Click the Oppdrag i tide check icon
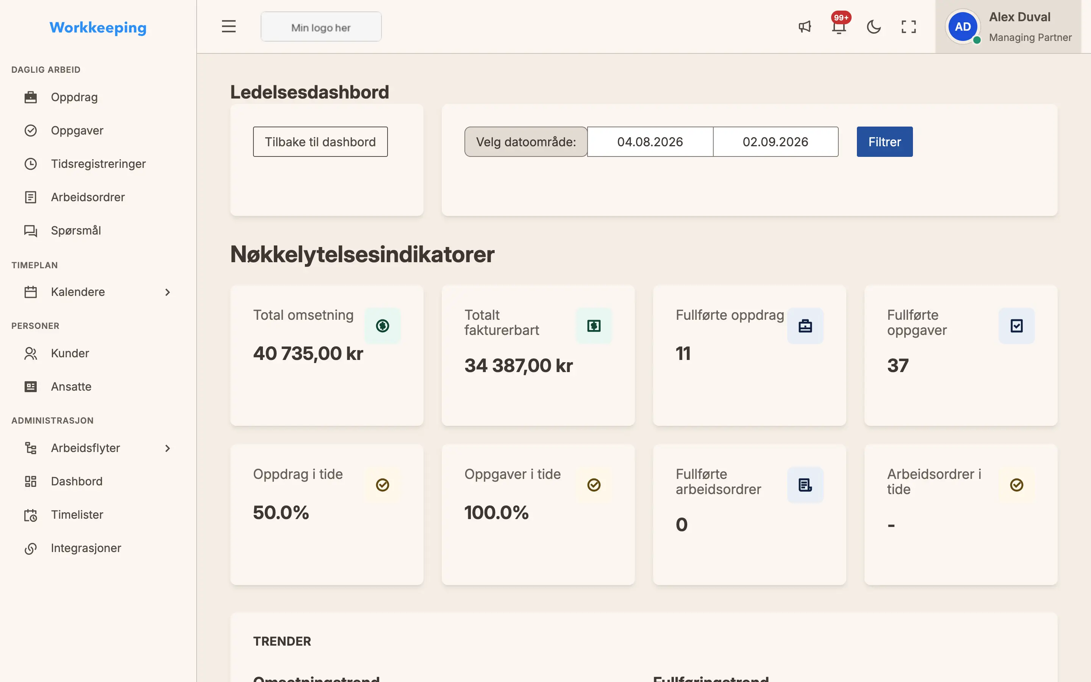The width and height of the screenshot is (1091, 682). 382,485
